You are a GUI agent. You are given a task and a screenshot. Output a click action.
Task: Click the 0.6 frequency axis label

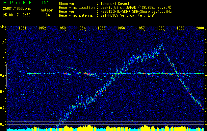click(3, 124)
